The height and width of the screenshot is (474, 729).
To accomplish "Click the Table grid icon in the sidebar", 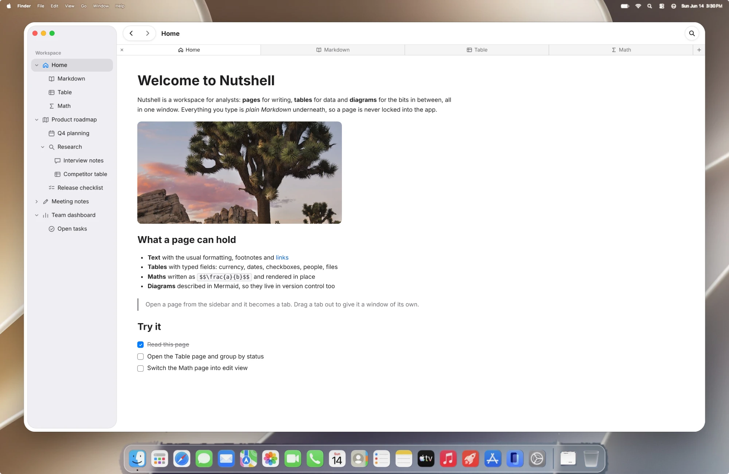I will [51, 93].
